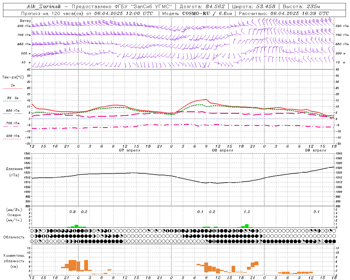
Task: Click the 2м temperature legend label
Action: [13, 85]
